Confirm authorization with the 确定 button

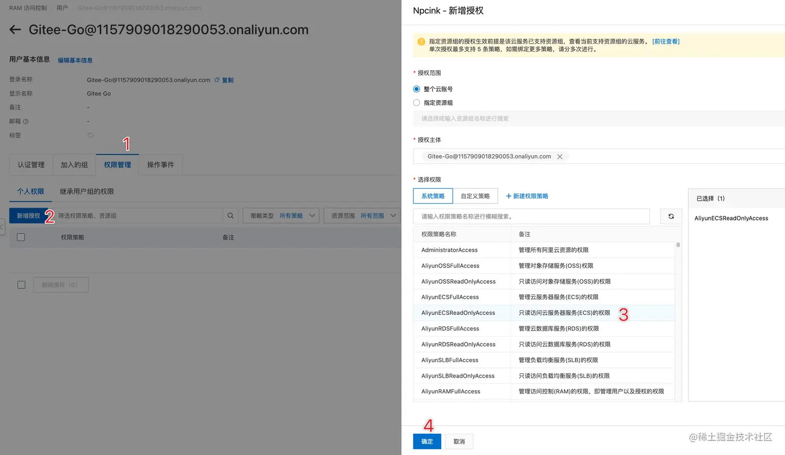click(x=427, y=442)
